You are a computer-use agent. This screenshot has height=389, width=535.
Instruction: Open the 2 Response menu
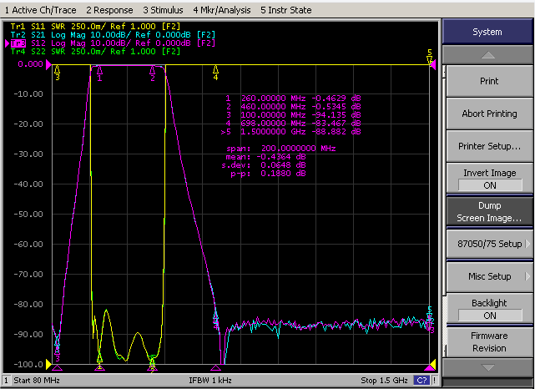tap(109, 10)
